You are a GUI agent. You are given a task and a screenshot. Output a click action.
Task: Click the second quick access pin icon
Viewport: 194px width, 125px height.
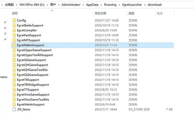click(x=5, y=28)
